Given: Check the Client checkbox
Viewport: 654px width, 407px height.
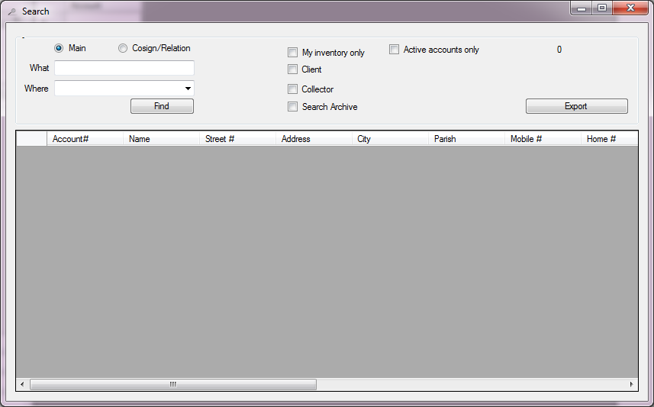Looking at the screenshot, I should point(292,69).
